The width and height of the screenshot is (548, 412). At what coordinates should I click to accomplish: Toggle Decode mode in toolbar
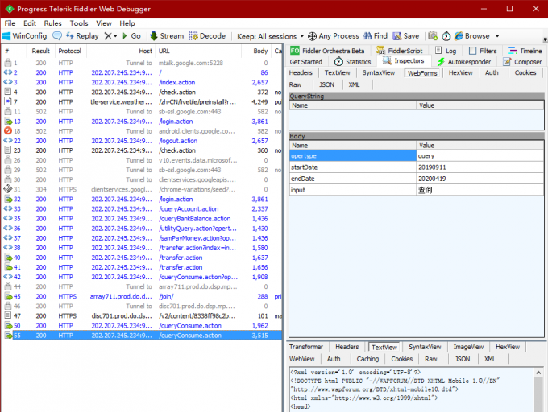pyautogui.click(x=207, y=36)
